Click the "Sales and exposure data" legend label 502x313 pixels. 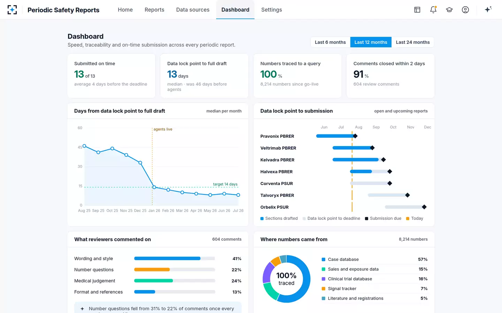(353, 269)
